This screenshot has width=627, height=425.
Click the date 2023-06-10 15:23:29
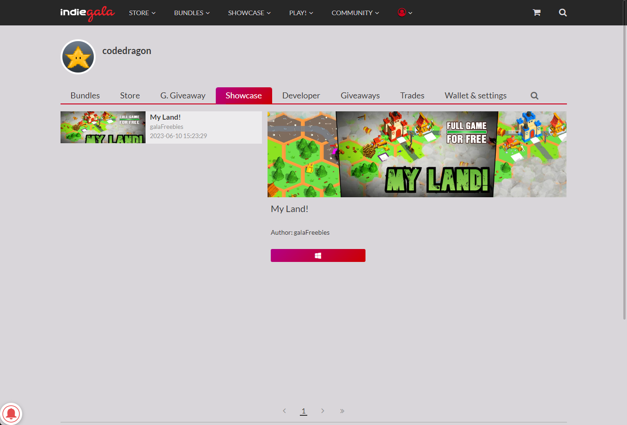pyautogui.click(x=178, y=136)
